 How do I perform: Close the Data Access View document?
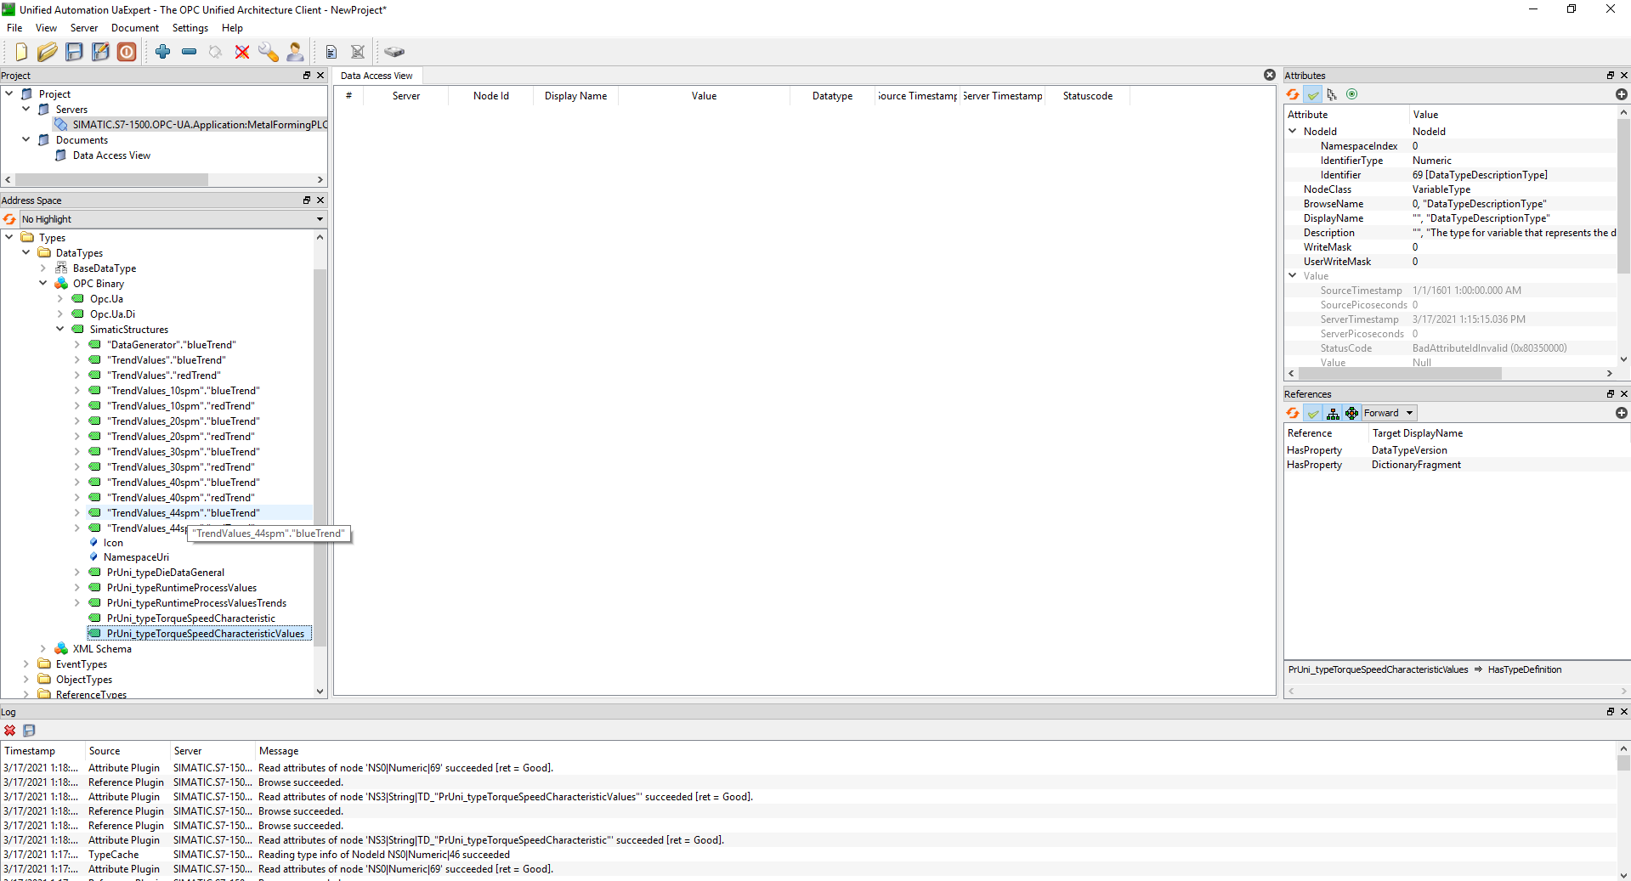tap(1270, 75)
